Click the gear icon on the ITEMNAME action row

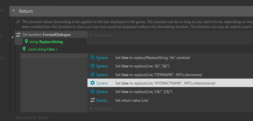click(92, 75)
